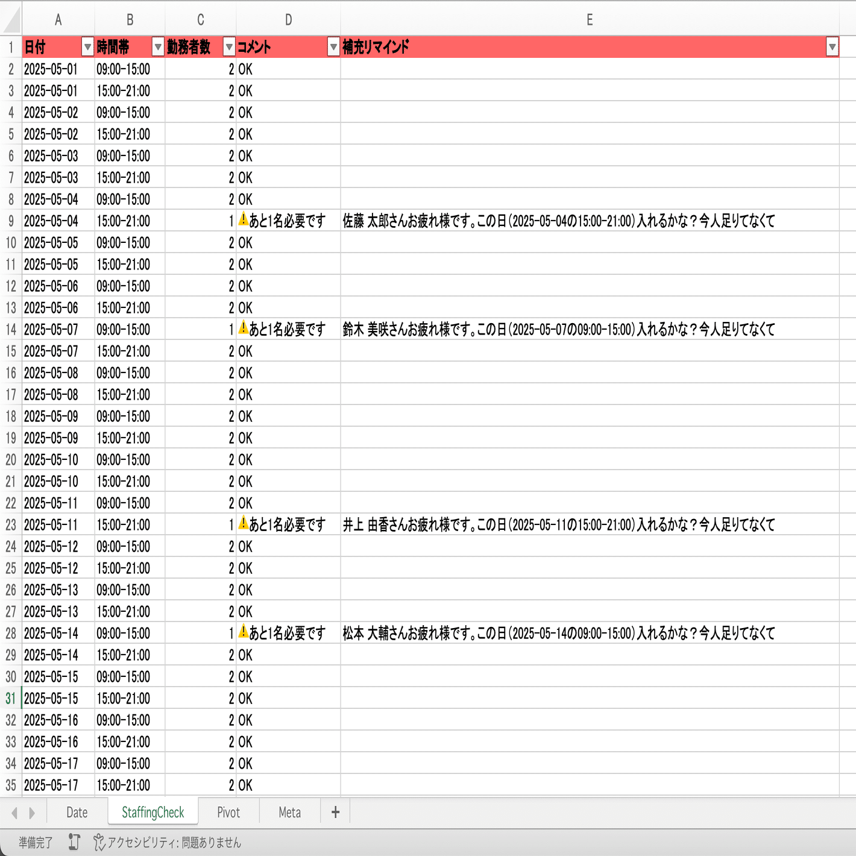Click the warning icon in the 2025-05-11 comment
Image resolution: width=856 pixels, height=856 pixels.
click(x=243, y=524)
